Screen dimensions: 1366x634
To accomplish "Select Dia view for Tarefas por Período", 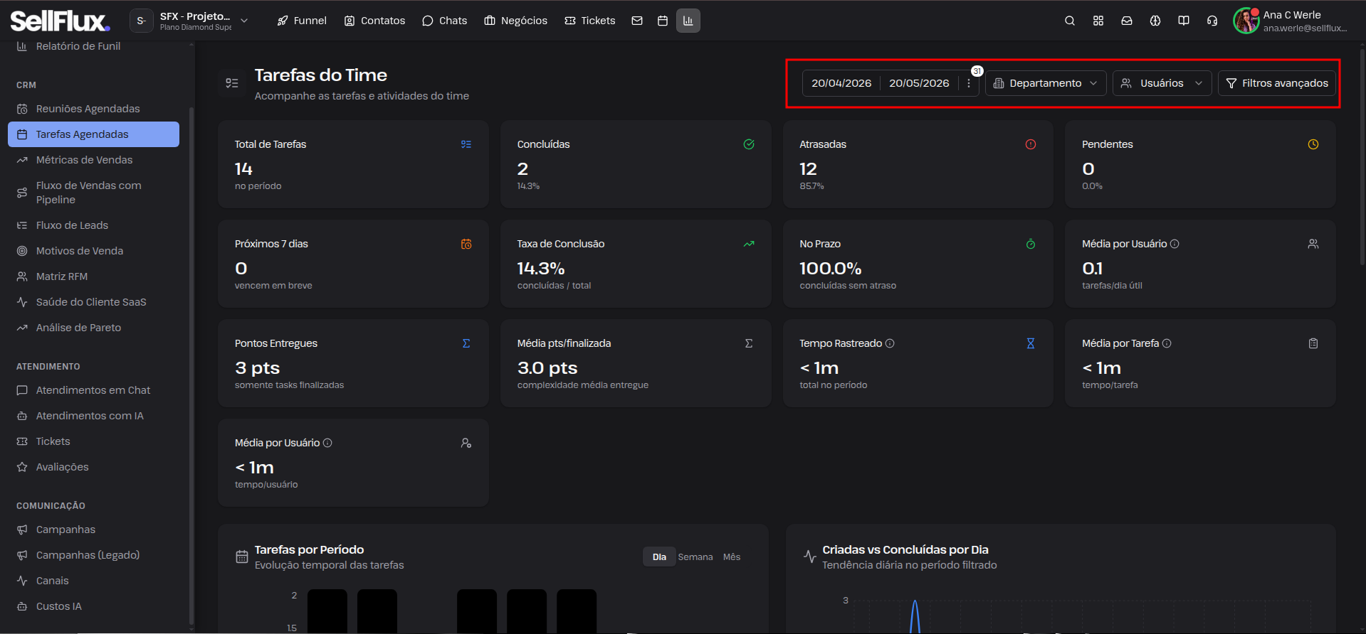I will tap(659, 557).
